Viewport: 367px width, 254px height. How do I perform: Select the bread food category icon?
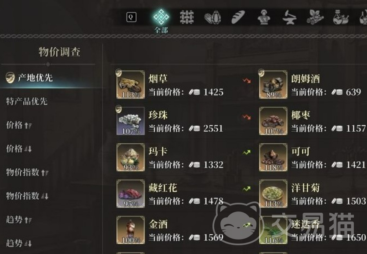tap(238, 17)
